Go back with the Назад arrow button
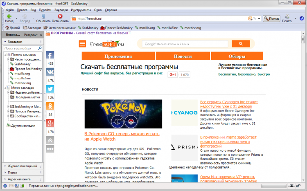 9,18
